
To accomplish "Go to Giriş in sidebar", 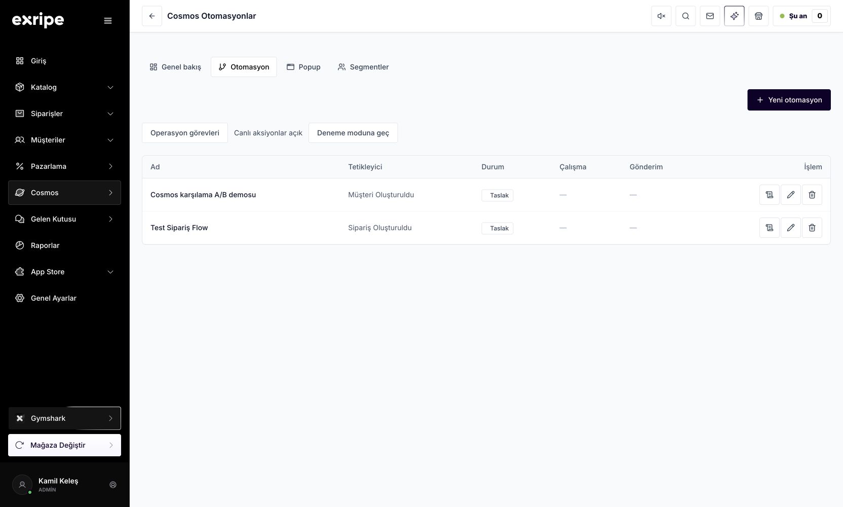I will pos(64,61).
